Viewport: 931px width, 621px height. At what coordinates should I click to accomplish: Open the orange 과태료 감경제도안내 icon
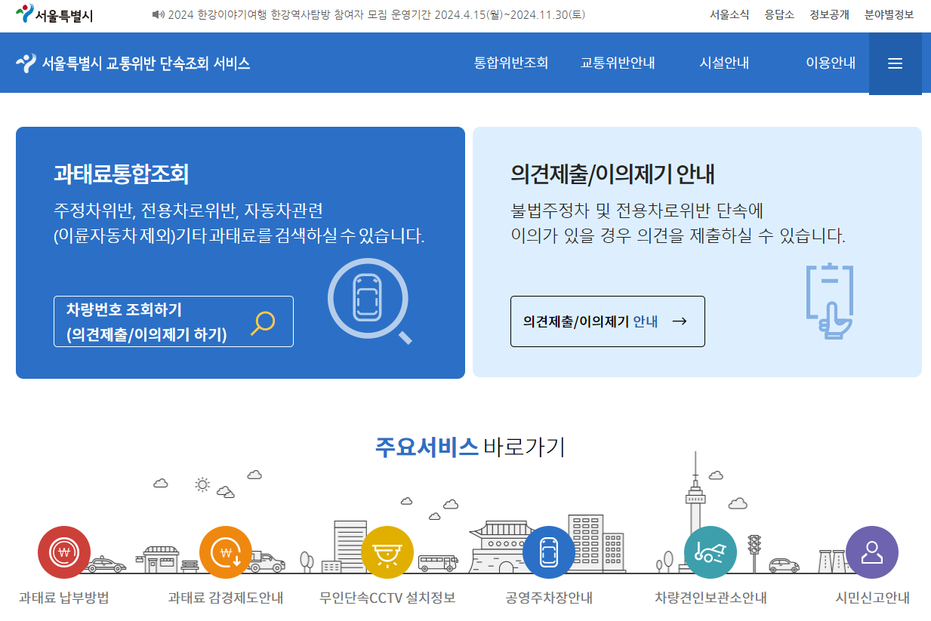226,552
